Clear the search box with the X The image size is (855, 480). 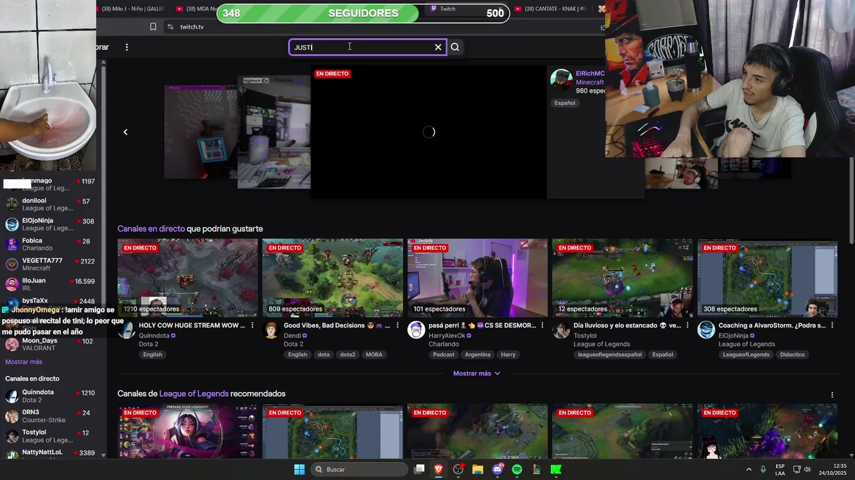(438, 47)
